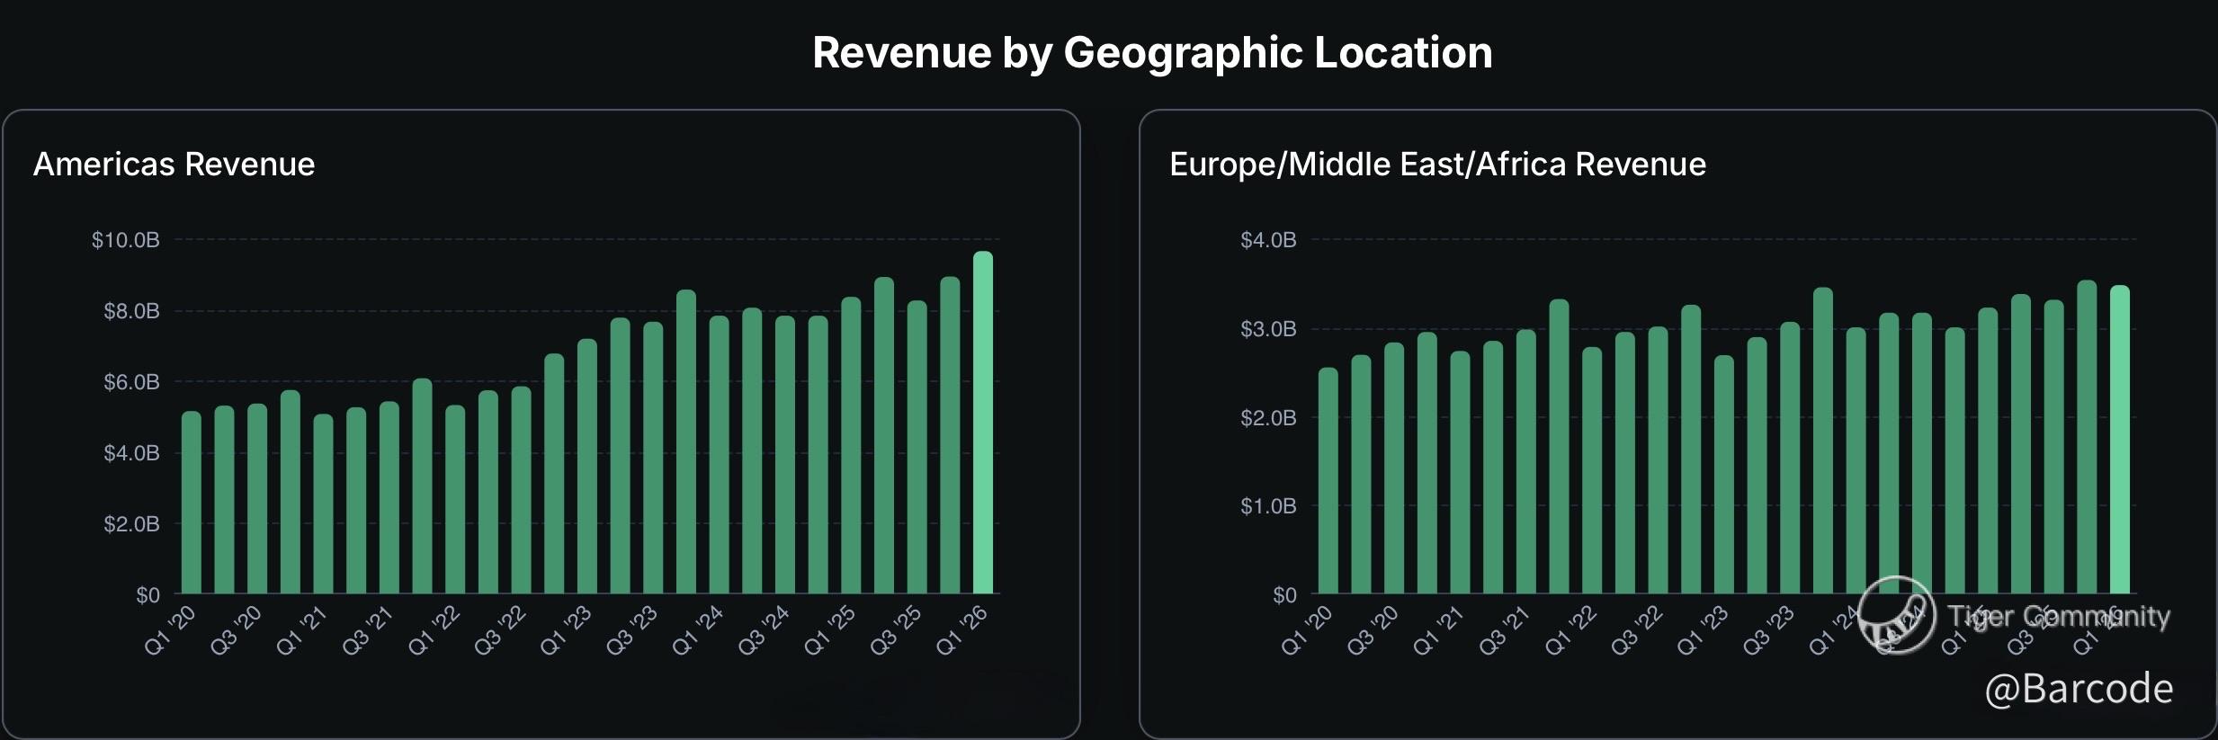Click the Americas Revenue chart title
The width and height of the screenshot is (2218, 740).
(174, 165)
